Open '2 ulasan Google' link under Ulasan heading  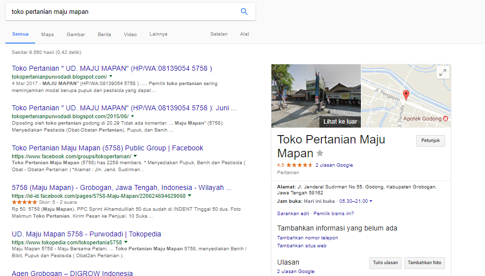pyautogui.click(x=296, y=272)
